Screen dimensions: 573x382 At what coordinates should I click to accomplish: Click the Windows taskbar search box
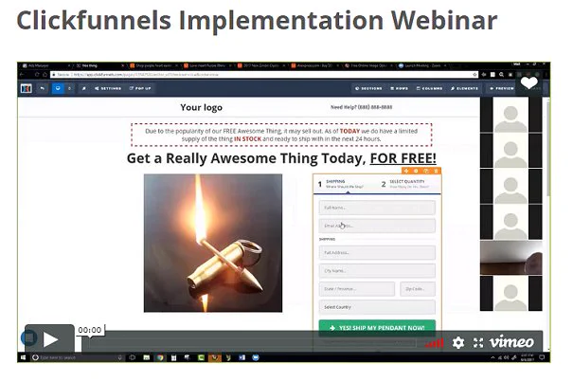click(77, 357)
